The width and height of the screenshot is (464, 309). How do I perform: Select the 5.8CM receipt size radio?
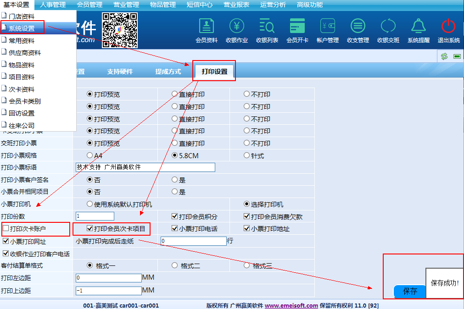[x=174, y=155]
